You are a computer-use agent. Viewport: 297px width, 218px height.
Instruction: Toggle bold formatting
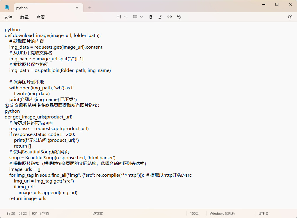coord(151,17)
